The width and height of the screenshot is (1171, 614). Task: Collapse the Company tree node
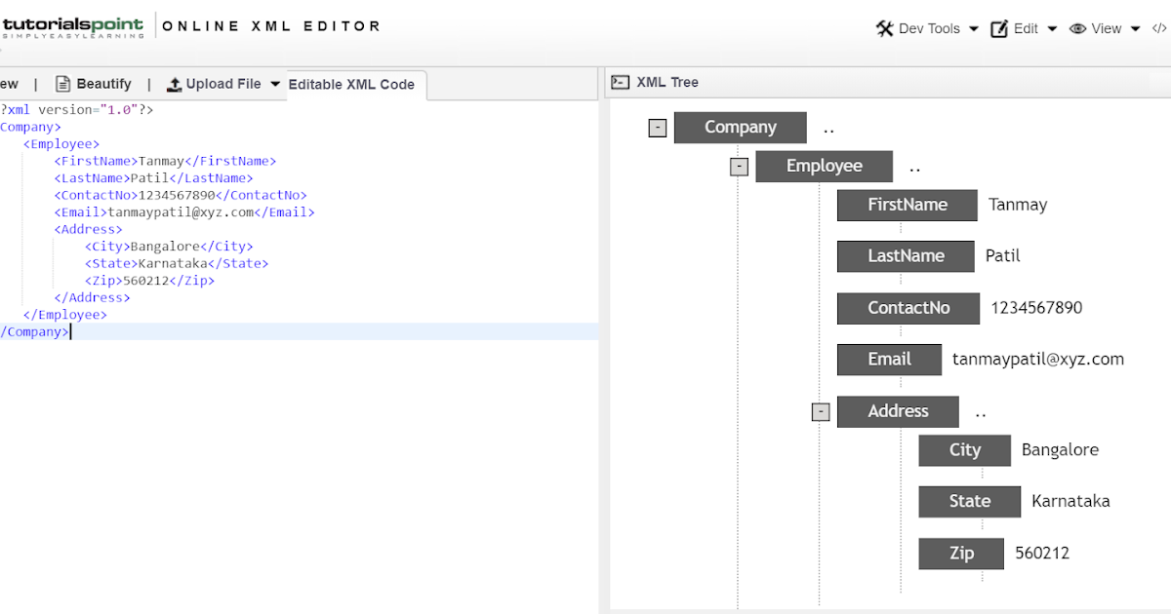657,127
